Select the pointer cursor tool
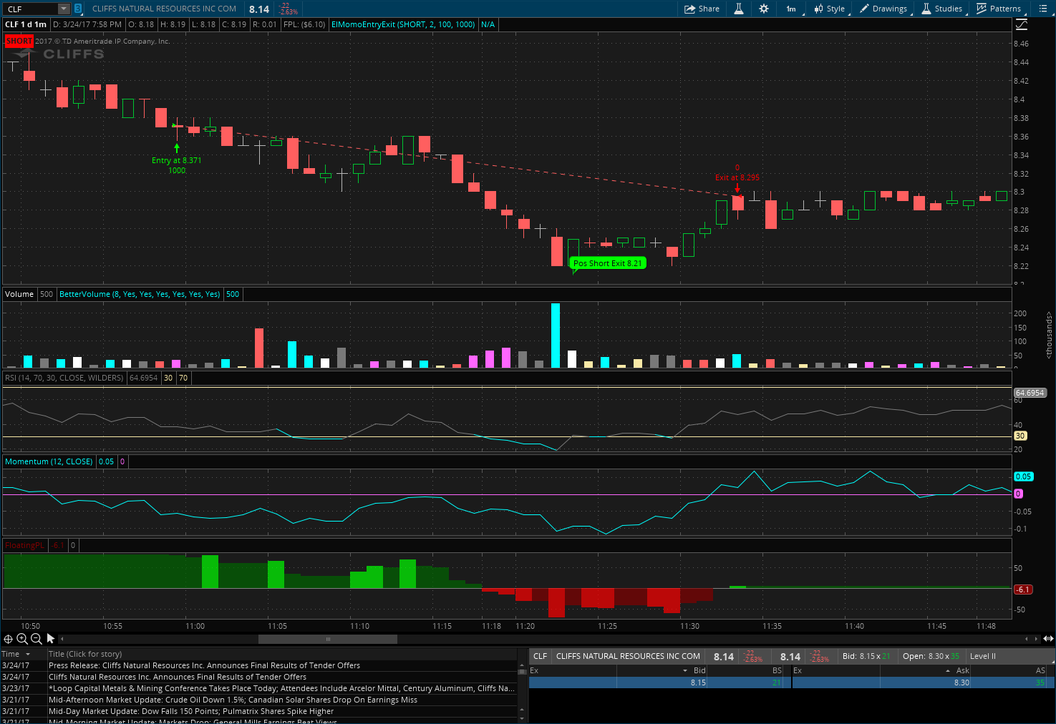 point(51,639)
